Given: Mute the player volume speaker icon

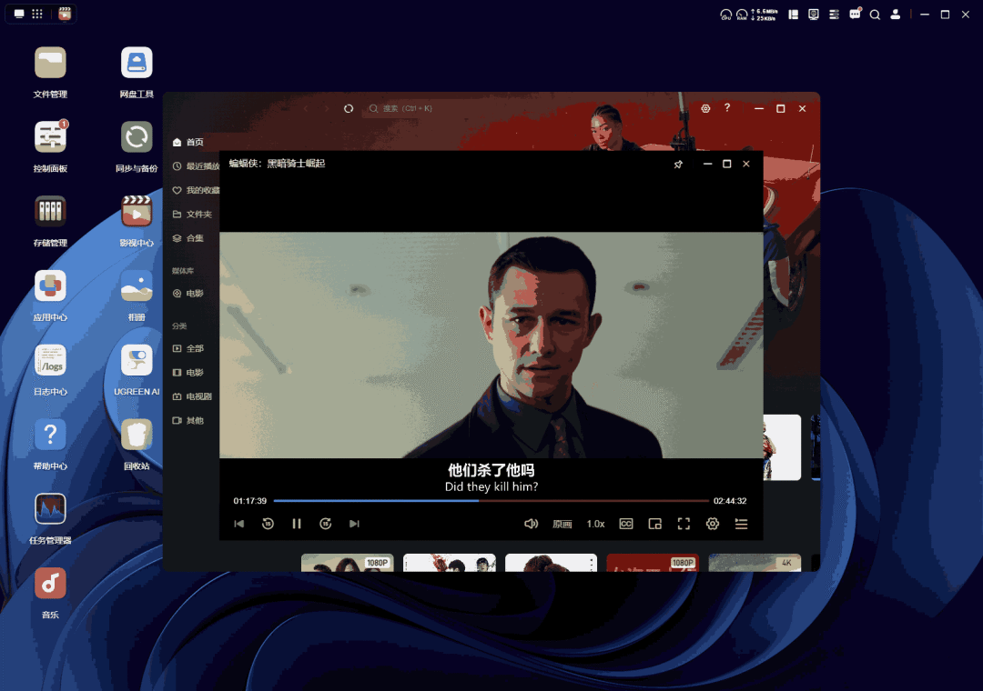Looking at the screenshot, I should point(531,524).
